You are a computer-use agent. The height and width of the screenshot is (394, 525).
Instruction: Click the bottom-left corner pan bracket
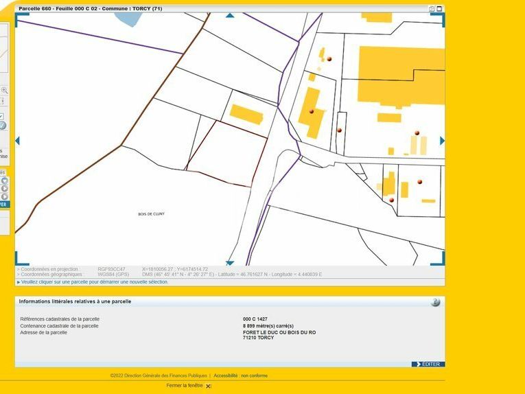tap(22, 258)
